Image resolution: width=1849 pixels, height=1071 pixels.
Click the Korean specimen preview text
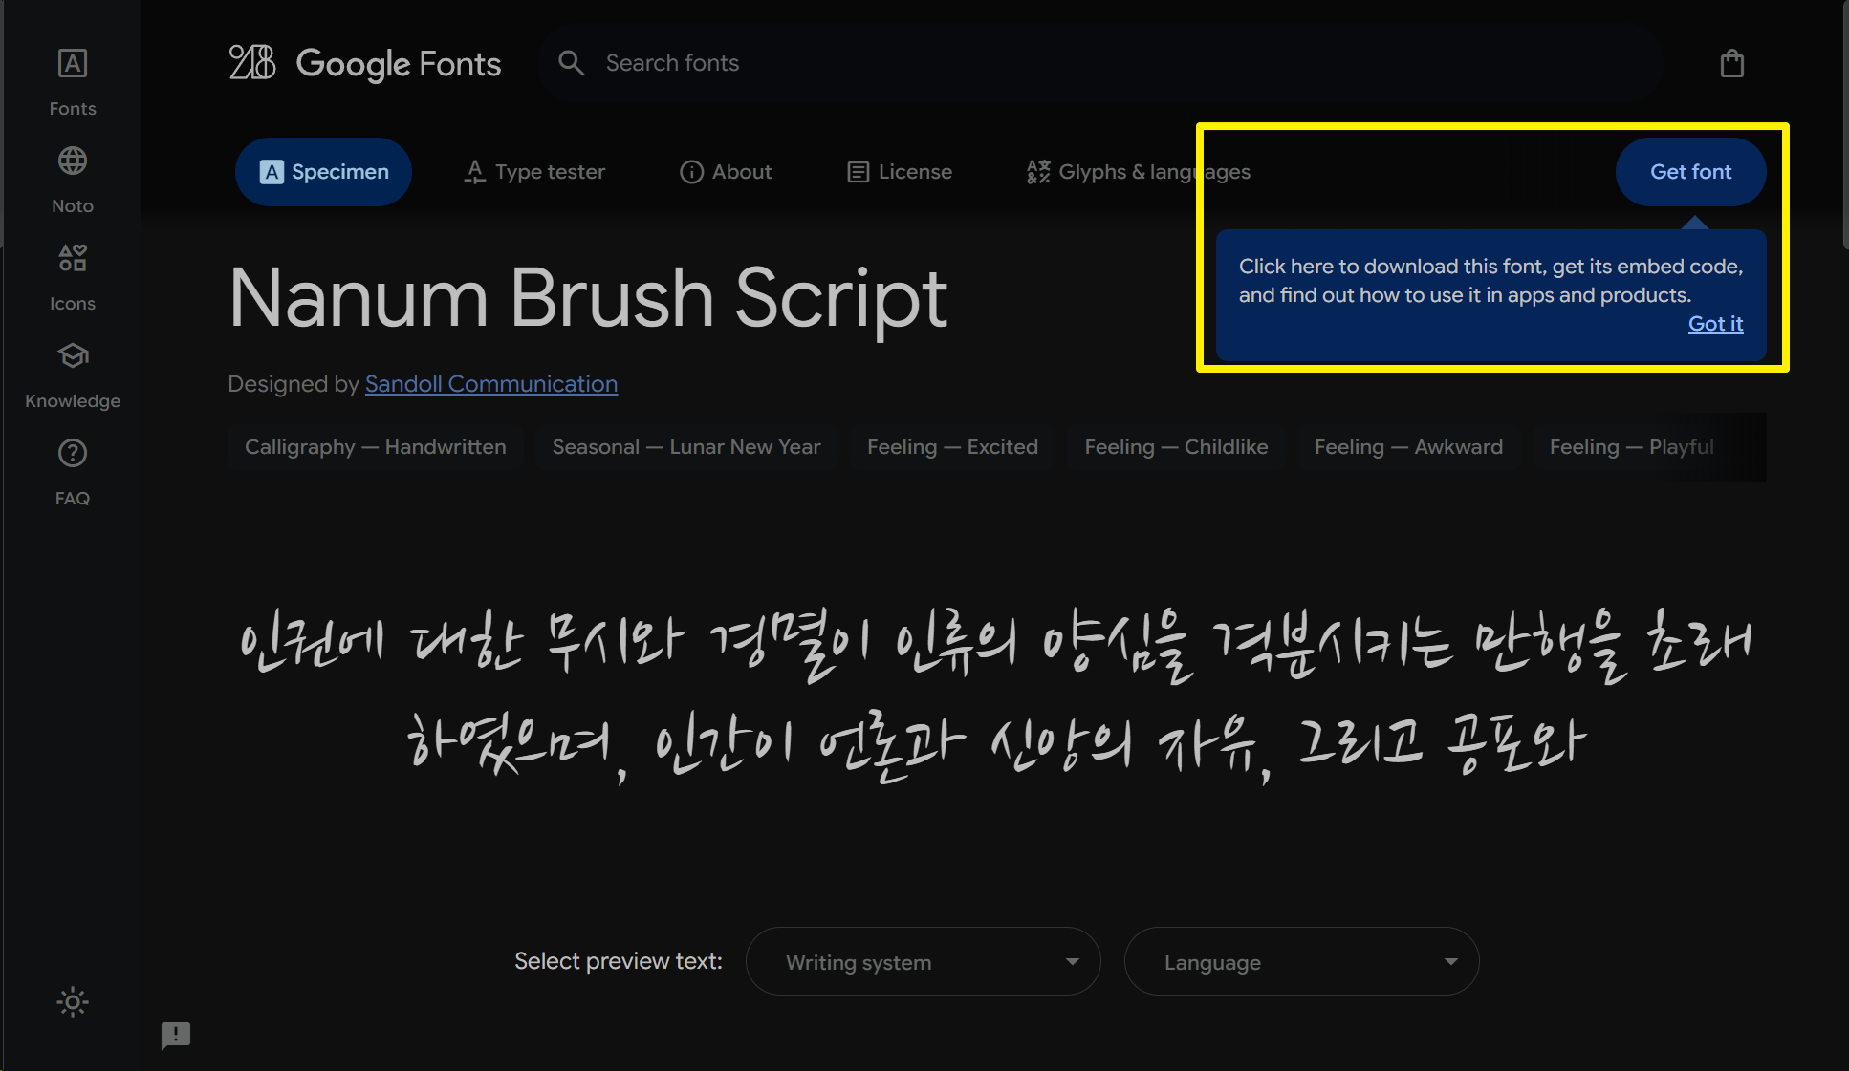pyautogui.click(x=996, y=695)
